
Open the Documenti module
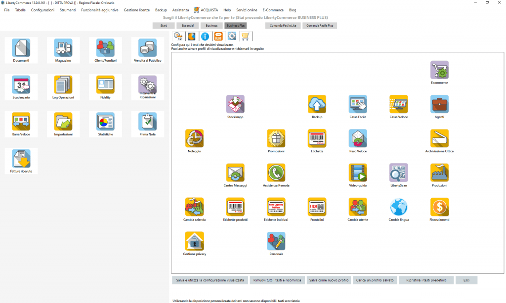tap(21, 50)
